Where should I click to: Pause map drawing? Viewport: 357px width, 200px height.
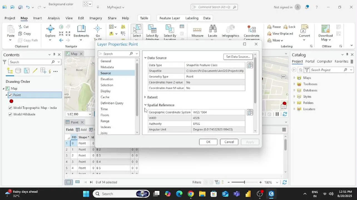point(277,114)
